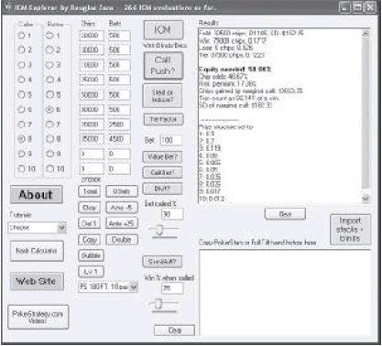Open PokerStrategy.com Videos

(38, 317)
